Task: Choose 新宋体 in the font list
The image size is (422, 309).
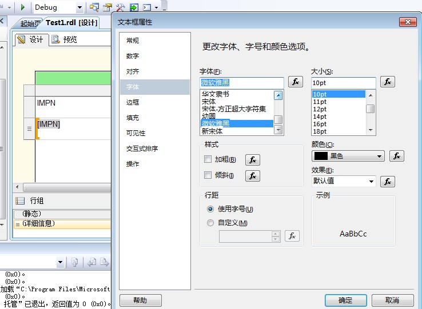Action: [x=237, y=131]
